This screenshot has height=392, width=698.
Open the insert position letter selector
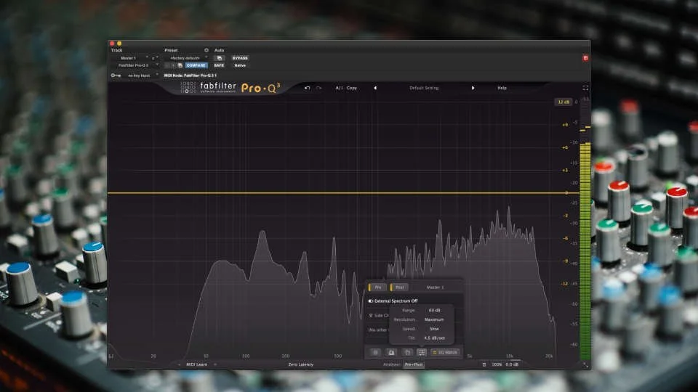pos(154,58)
